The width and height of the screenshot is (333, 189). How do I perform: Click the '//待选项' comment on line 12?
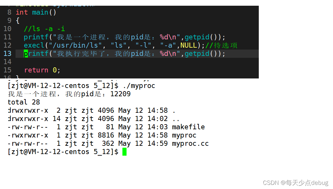[x=221, y=45]
